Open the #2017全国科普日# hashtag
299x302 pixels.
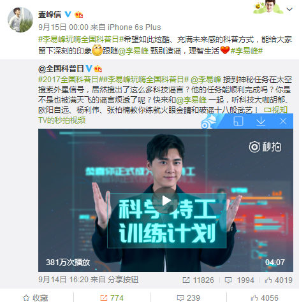68,80
